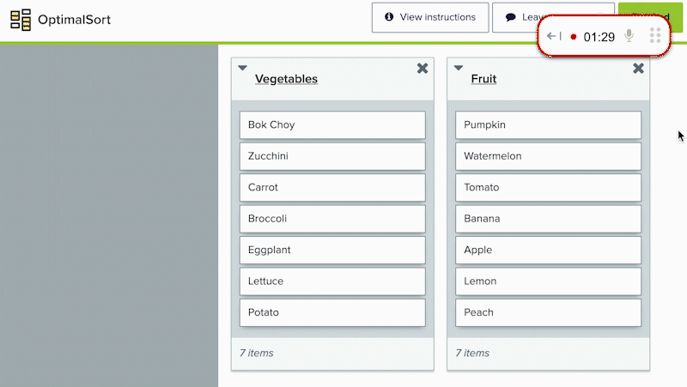Grab the recorder widget's dotted handle
The height and width of the screenshot is (387, 687).
tap(655, 35)
